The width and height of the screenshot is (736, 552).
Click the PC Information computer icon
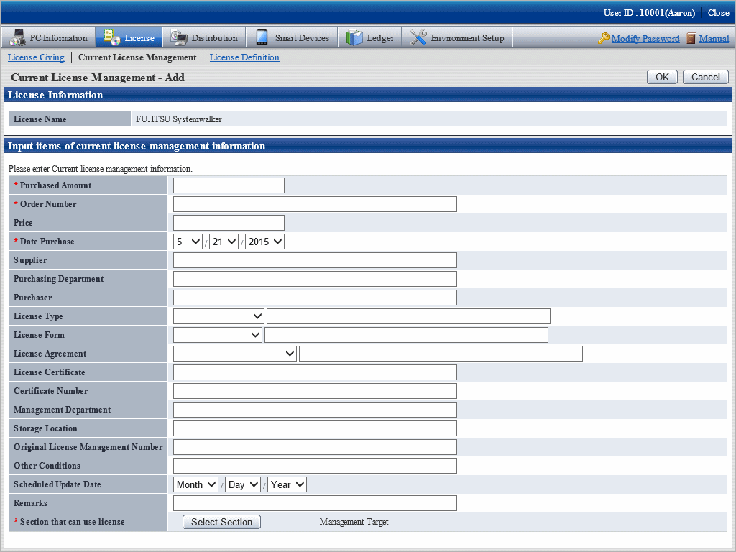17,37
